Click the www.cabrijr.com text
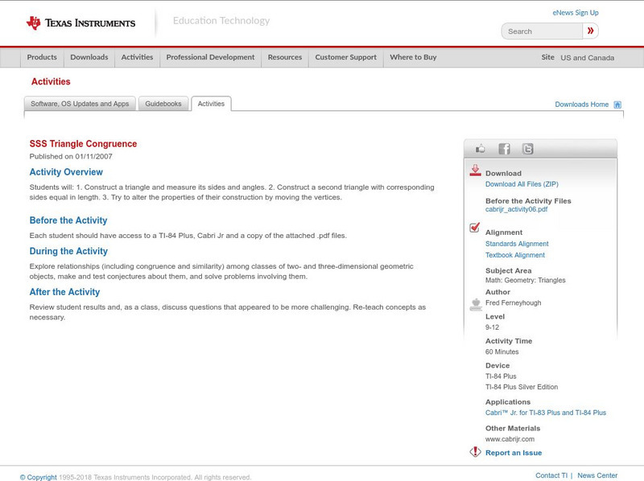The width and height of the screenshot is (644, 481). pos(510,439)
